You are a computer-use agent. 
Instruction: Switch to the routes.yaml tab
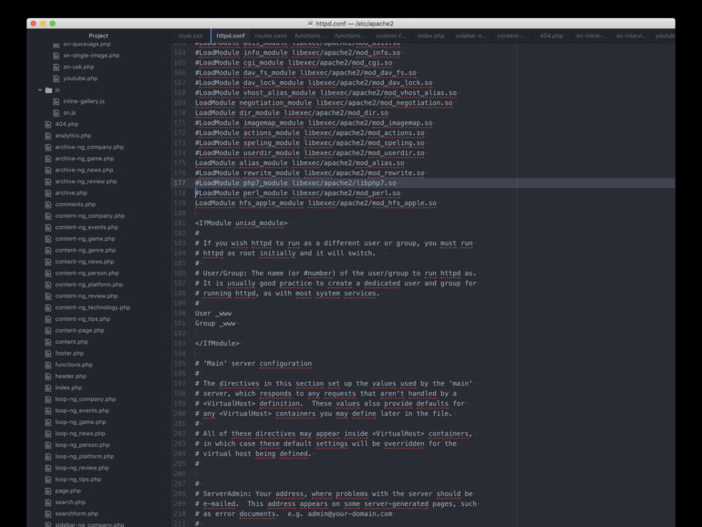click(x=271, y=36)
